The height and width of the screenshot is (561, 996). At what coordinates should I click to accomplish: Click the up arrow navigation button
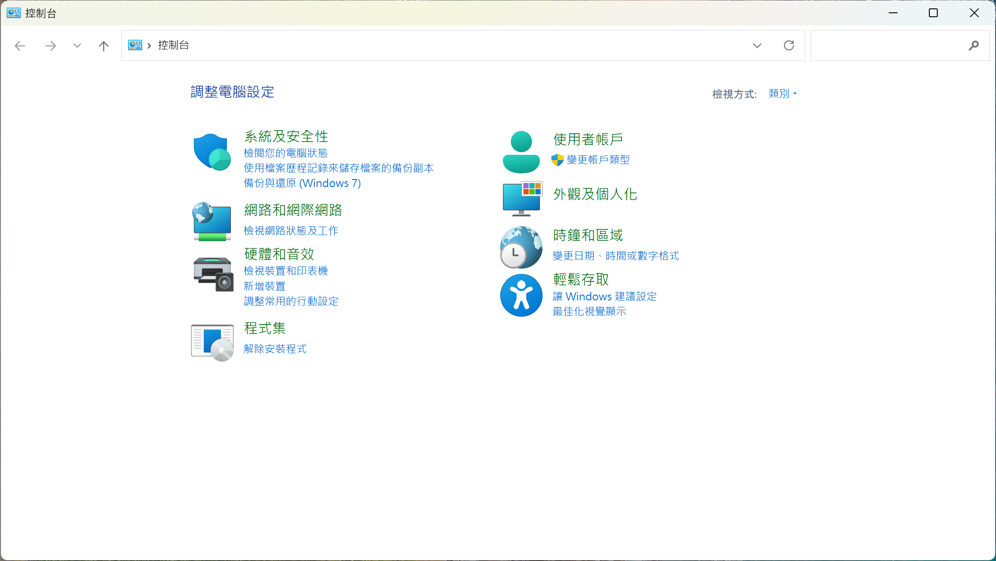pyautogui.click(x=103, y=46)
